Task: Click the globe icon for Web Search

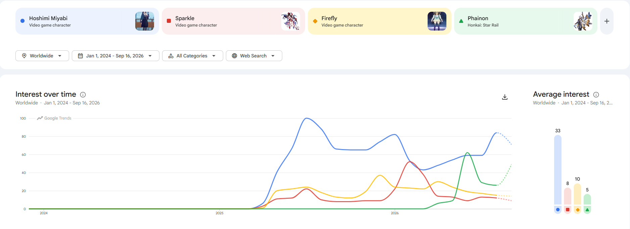Action: point(234,56)
